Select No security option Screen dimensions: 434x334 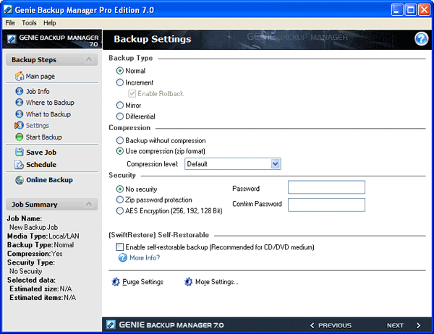[119, 189]
